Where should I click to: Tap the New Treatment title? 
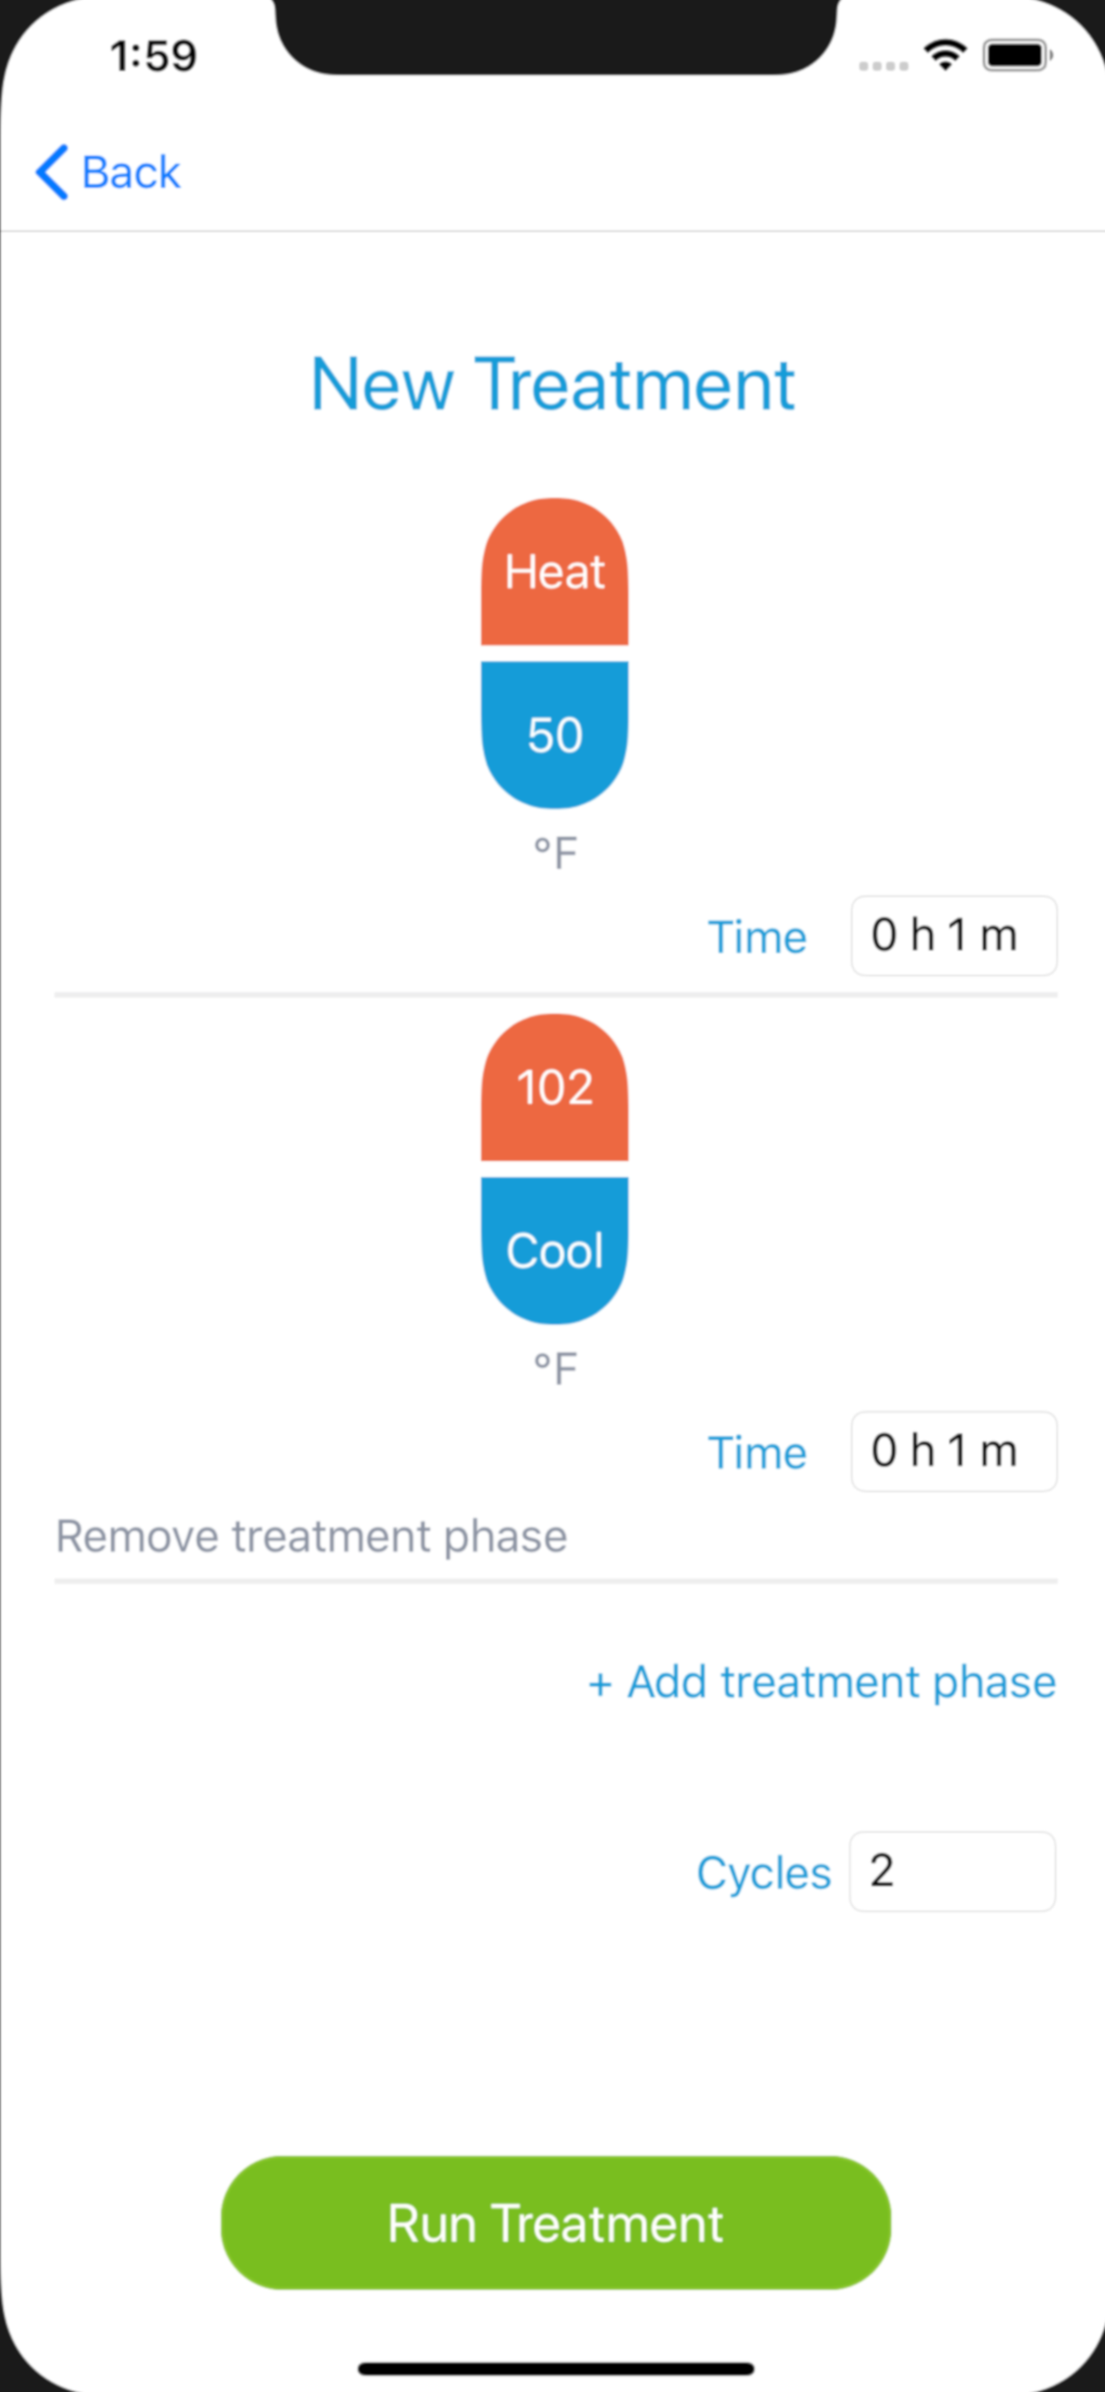[x=552, y=384]
